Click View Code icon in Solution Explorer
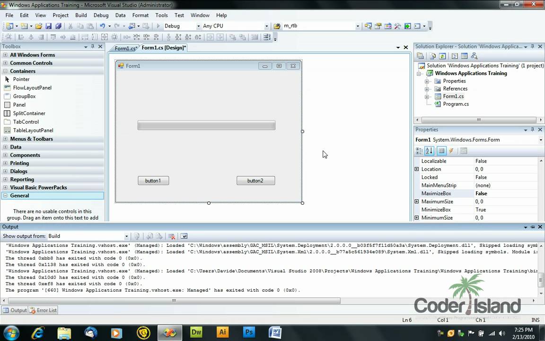The width and height of the screenshot is (545, 341). tap(455, 56)
